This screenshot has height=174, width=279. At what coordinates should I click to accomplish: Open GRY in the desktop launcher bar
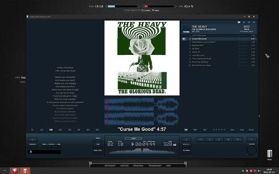(169, 166)
